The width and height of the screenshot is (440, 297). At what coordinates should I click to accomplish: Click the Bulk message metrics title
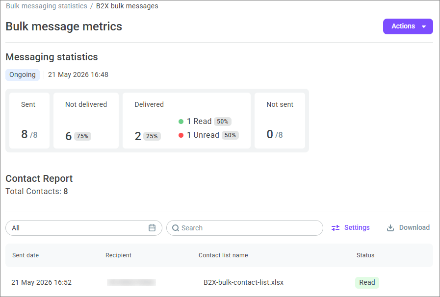64,26
